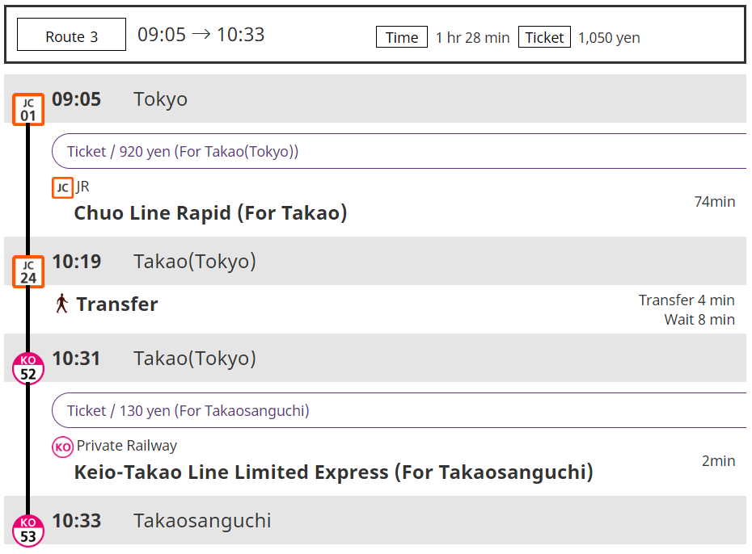The height and width of the screenshot is (554, 752).
Task: Click the Transfer heading
Action: [117, 304]
